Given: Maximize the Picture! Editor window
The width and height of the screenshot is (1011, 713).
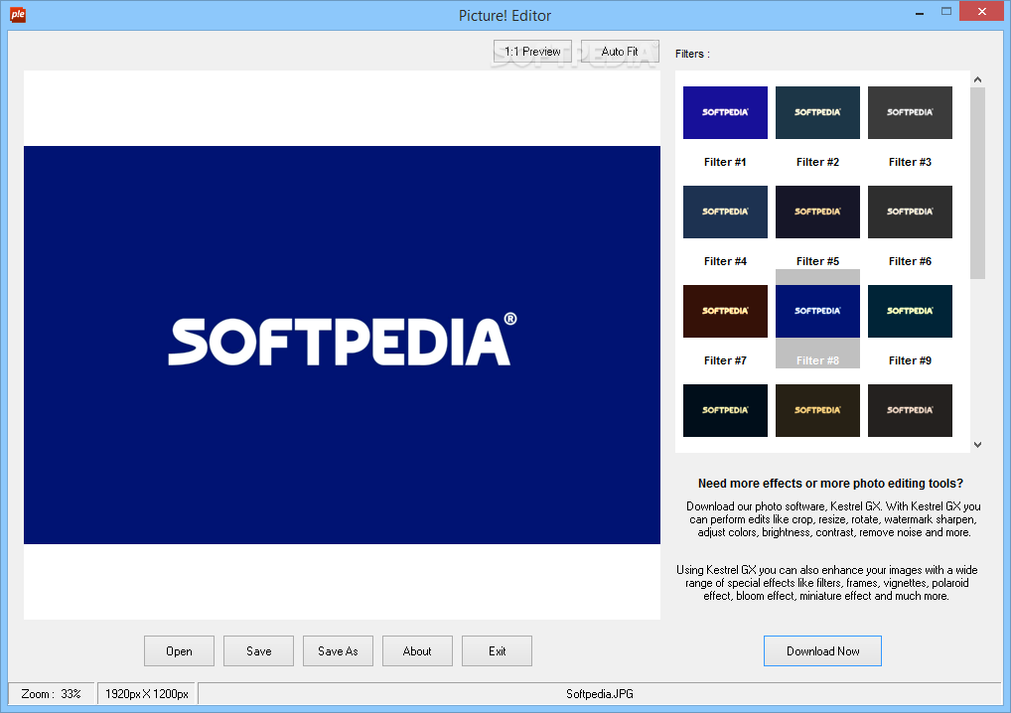Looking at the screenshot, I should click(945, 12).
